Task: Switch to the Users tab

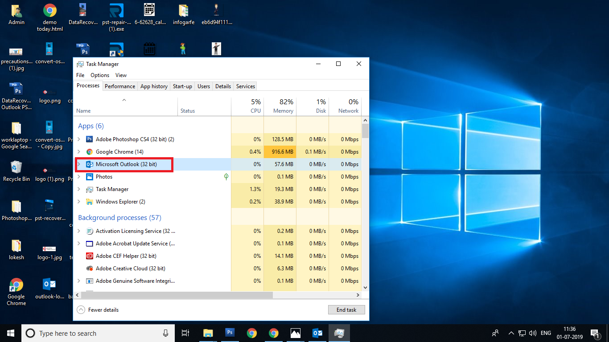Action: tap(204, 86)
